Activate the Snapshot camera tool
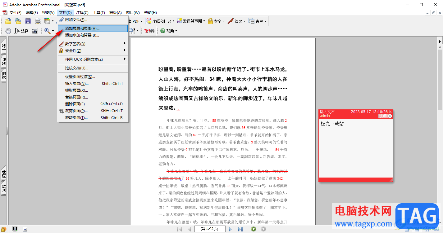 coord(35,31)
